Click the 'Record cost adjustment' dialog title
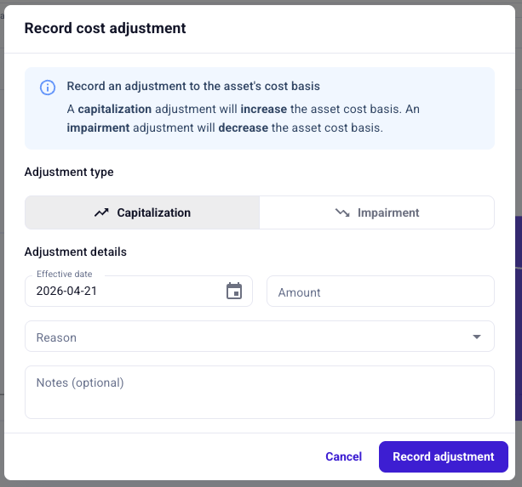The height and width of the screenshot is (487, 522). coord(106,28)
